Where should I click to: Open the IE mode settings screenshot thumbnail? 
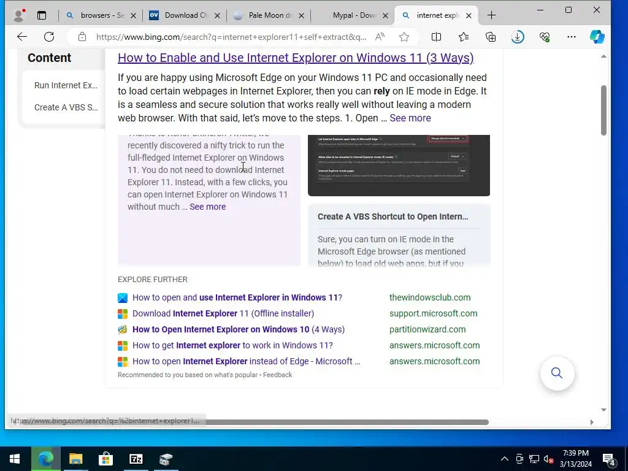click(x=399, y=166)
